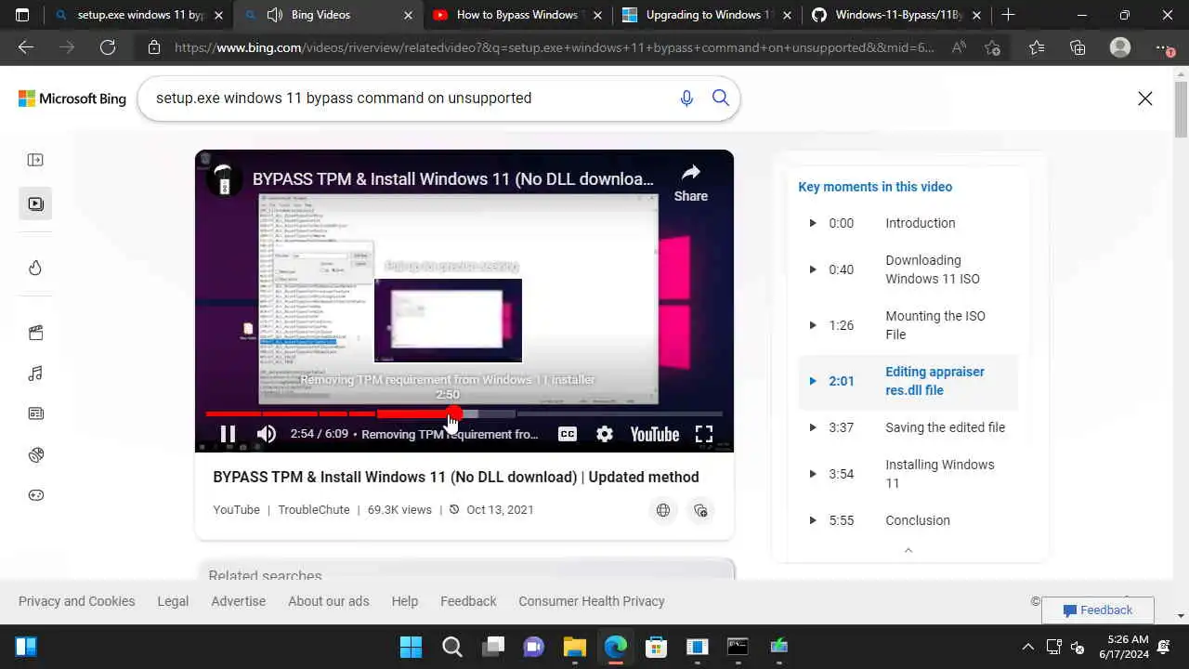Viewport: 1189px width, 669px height.
Task: Jump to Saving the edited file moment
Action: [908, 427]
